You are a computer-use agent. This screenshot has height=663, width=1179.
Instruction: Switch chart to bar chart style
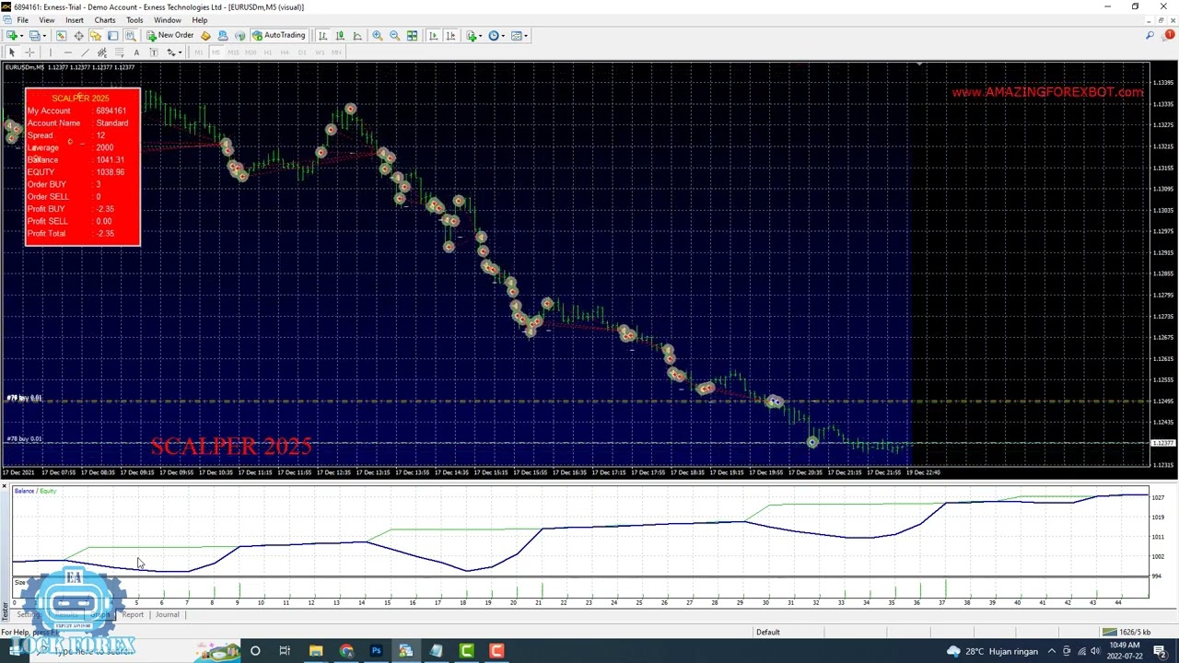point(322,35)
